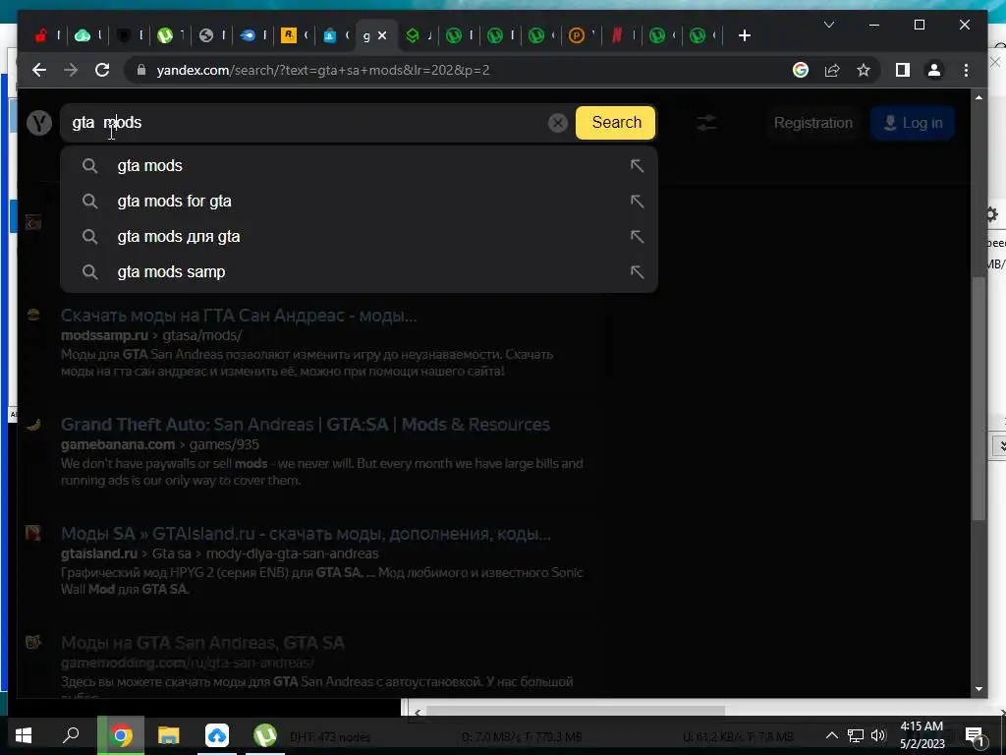Click the gtaisland.ru site address
1006x755 pixels.
pyautogui.click(x=99, y=553)
